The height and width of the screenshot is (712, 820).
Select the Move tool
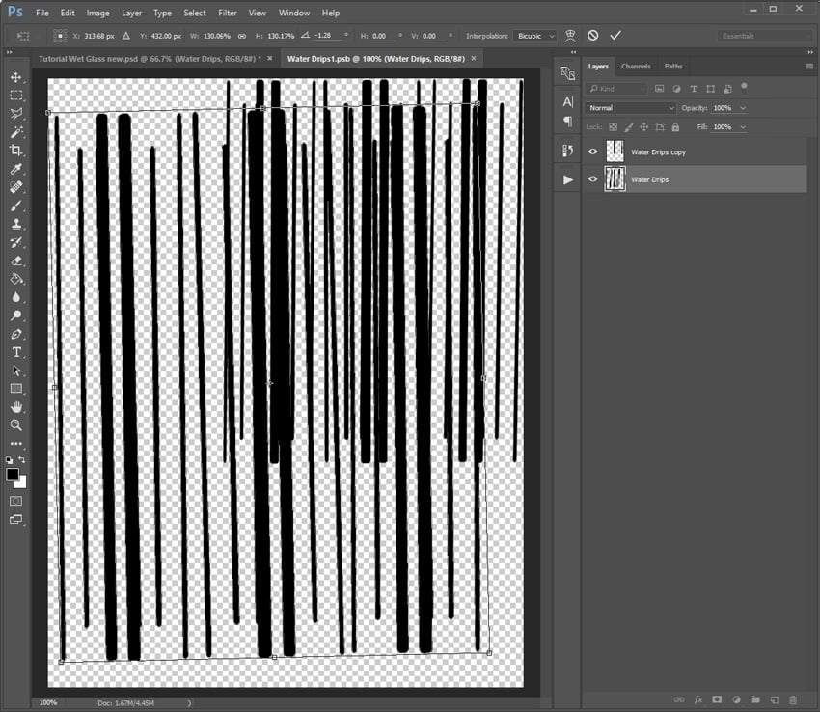[x=16, y=77]
